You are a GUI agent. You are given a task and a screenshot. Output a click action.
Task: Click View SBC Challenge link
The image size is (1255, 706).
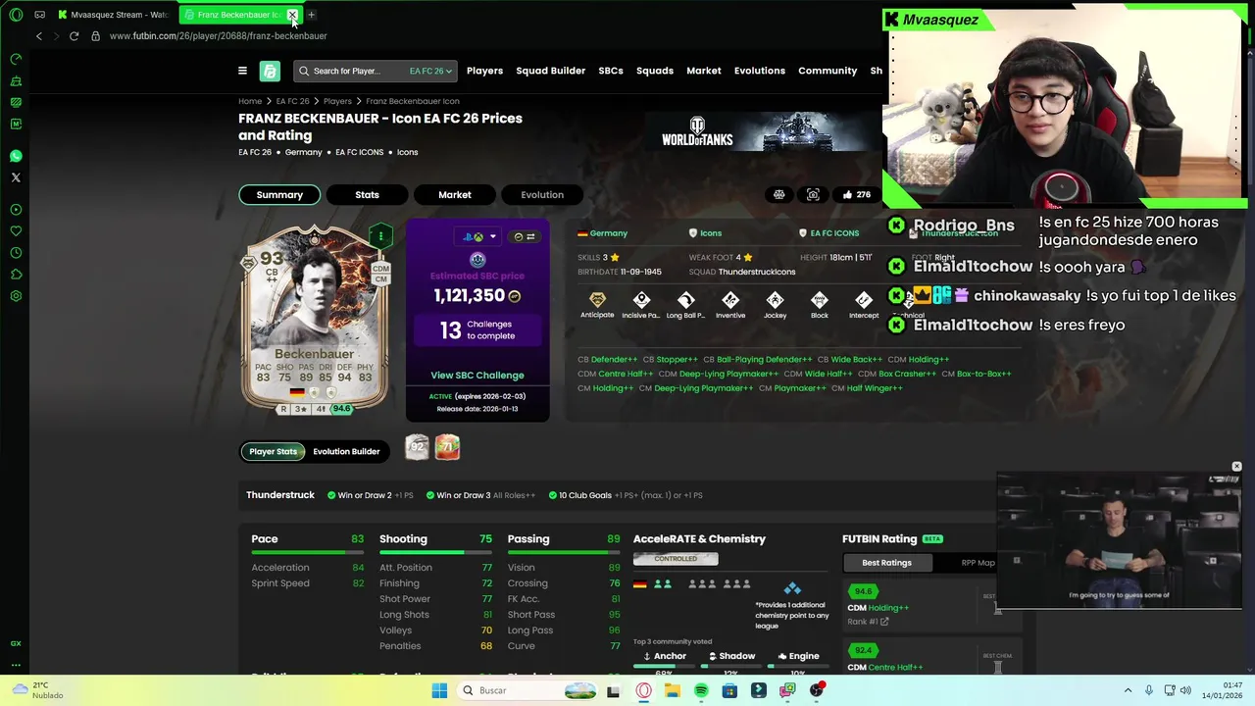coord(477,375)
